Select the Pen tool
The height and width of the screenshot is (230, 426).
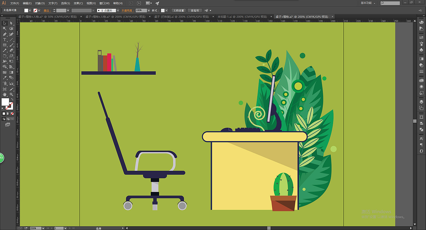(5, 34)
